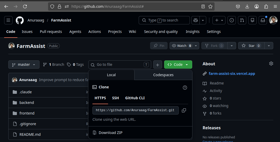This screenshot has width=280, height=142.
Task: Fork the repository
Action: click(214, 46)
